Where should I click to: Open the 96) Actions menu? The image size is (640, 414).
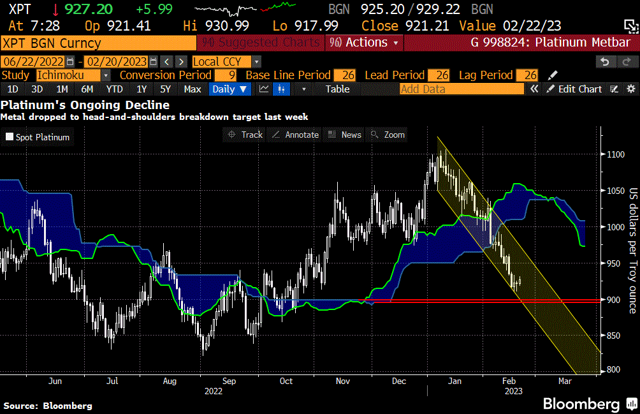point(364,43)
